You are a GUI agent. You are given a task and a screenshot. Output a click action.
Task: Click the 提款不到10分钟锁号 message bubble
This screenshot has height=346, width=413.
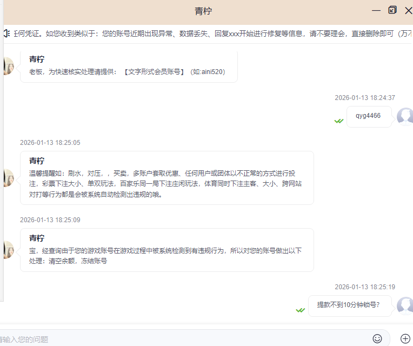click(349, 305)
